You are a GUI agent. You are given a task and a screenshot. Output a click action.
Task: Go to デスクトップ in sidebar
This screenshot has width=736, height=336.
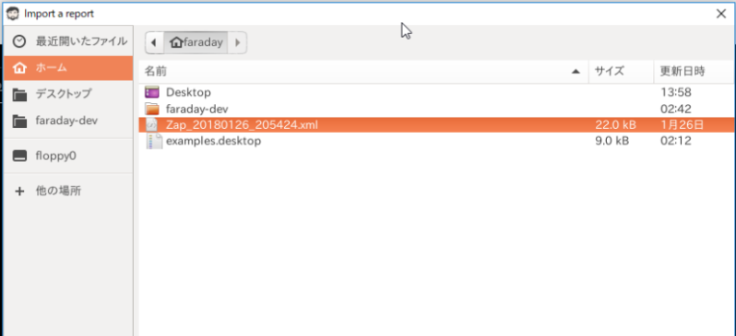pos(68,94)
